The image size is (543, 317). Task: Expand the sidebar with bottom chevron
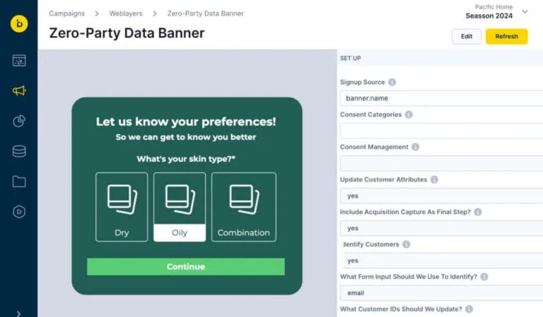pyautogui.click(x=18, y=313)
